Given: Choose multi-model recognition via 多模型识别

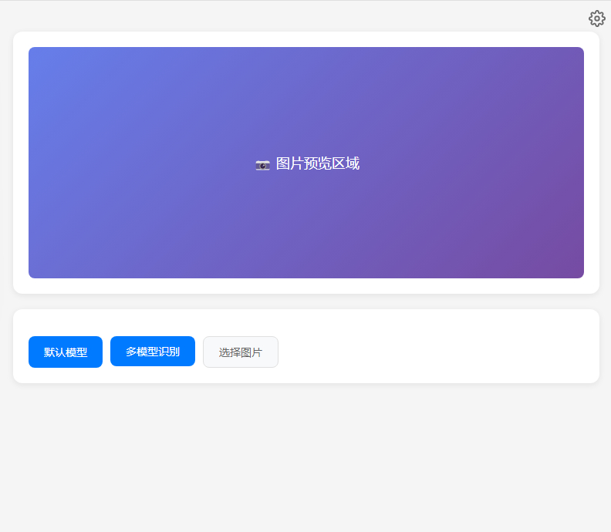Looking at the screenshot, I should point(153,352).
